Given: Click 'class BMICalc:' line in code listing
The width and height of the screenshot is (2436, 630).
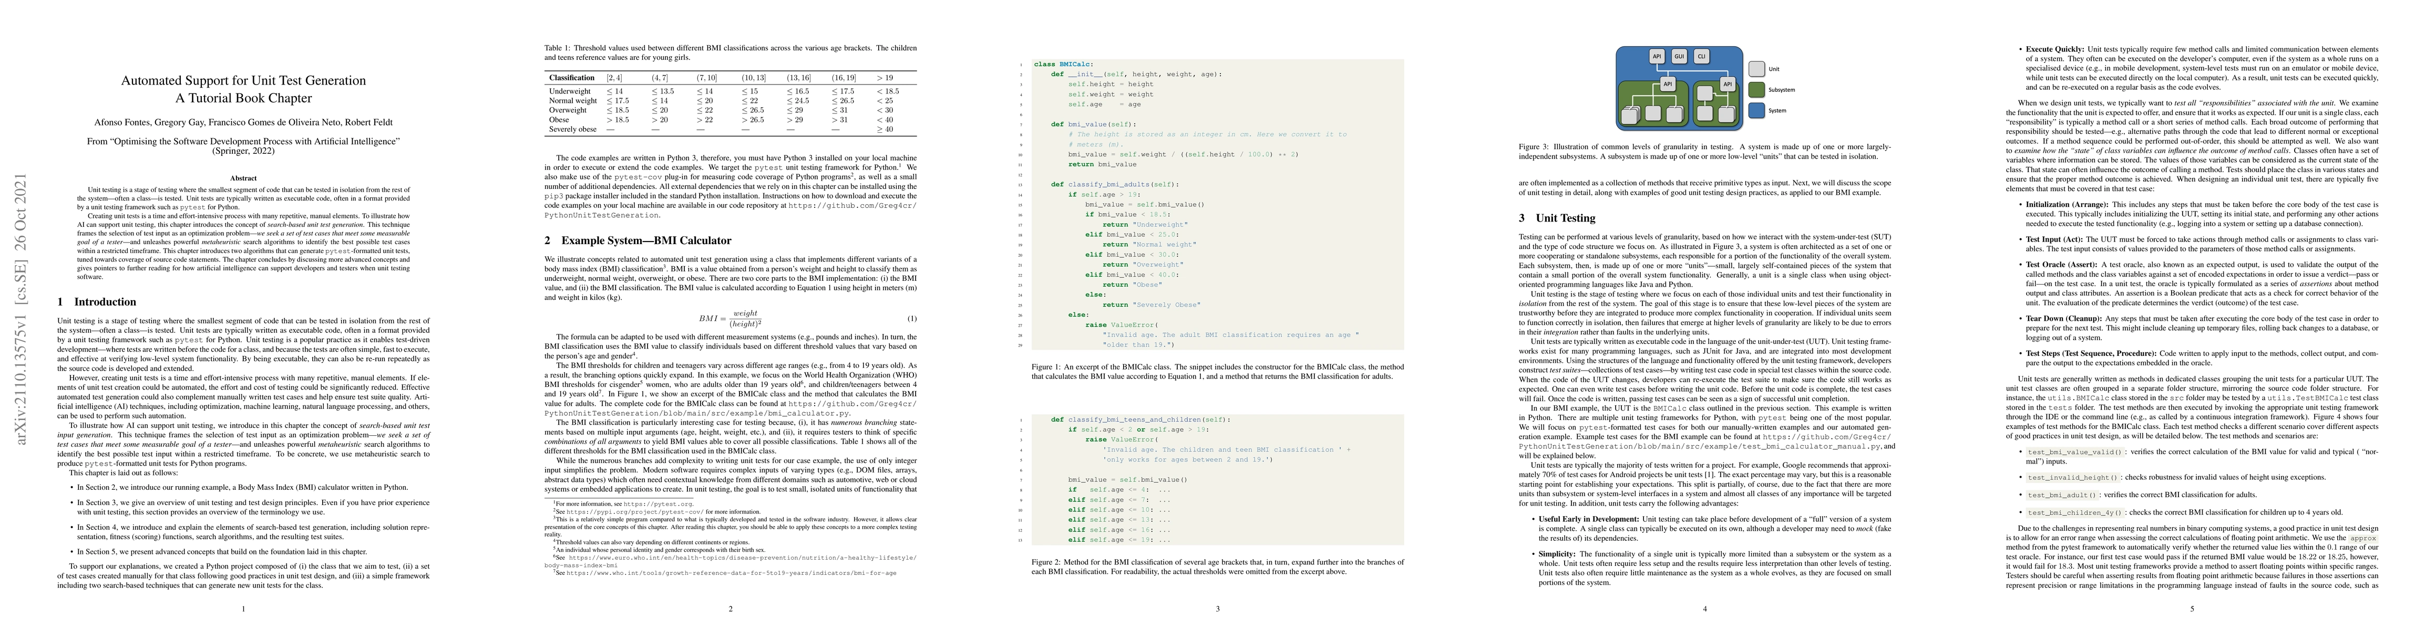Looking at the screenshot, I should click(1063, 64).
